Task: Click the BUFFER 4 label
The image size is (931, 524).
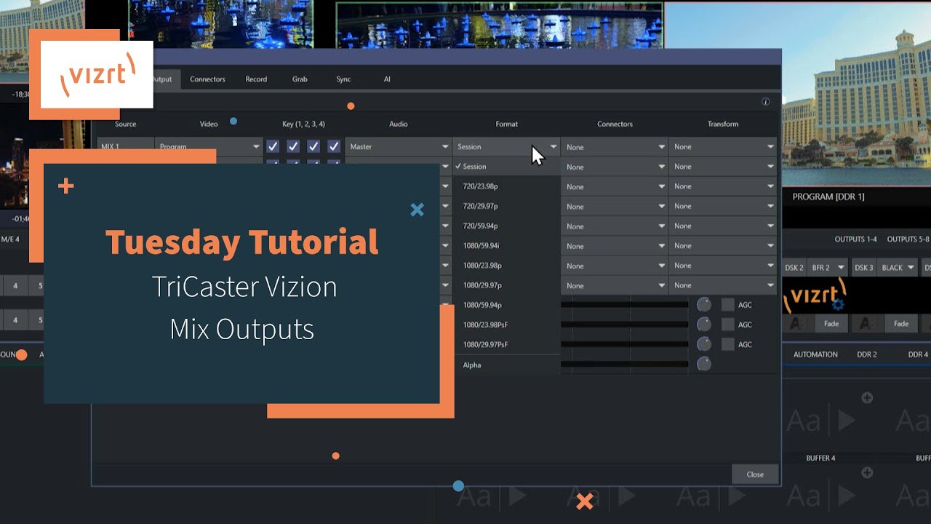Action: click(x=820, y=458)
